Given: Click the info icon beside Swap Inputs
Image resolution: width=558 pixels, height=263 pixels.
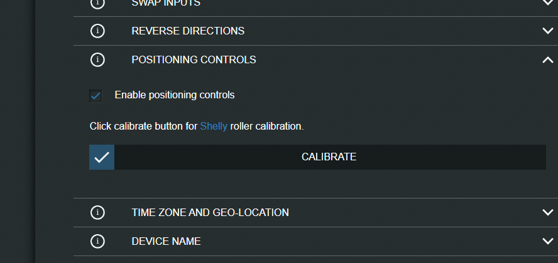Looking at the screenshot, I should pyautogui.click(x=97, y=3).
